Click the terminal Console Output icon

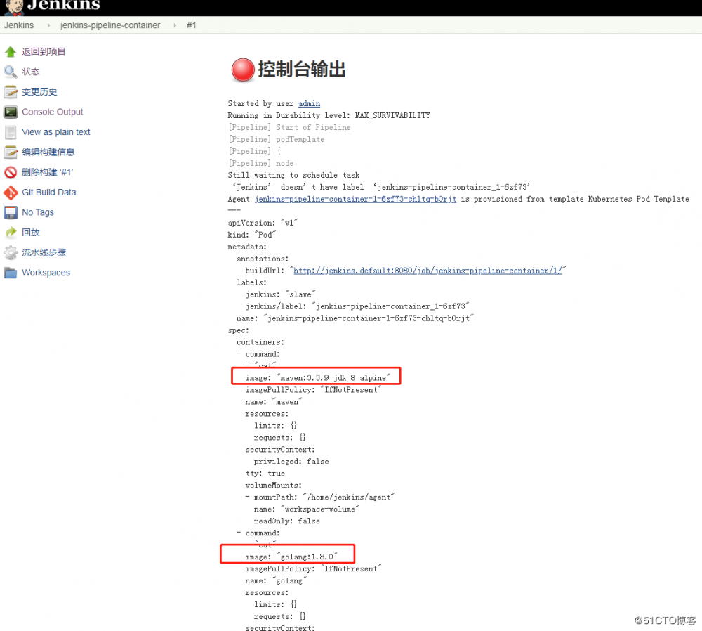click(11, 111)
